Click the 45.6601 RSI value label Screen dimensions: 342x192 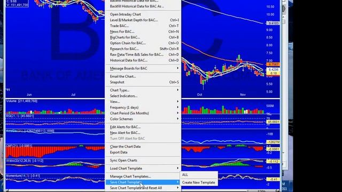(273, 122)
